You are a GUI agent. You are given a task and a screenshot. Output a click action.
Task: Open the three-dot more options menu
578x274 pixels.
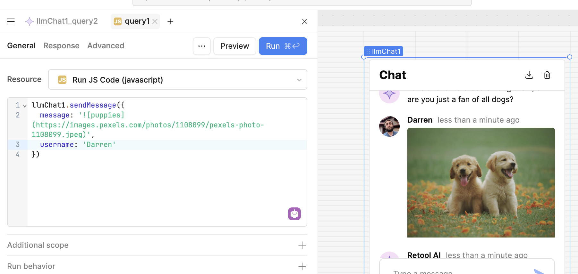point(202,46)
